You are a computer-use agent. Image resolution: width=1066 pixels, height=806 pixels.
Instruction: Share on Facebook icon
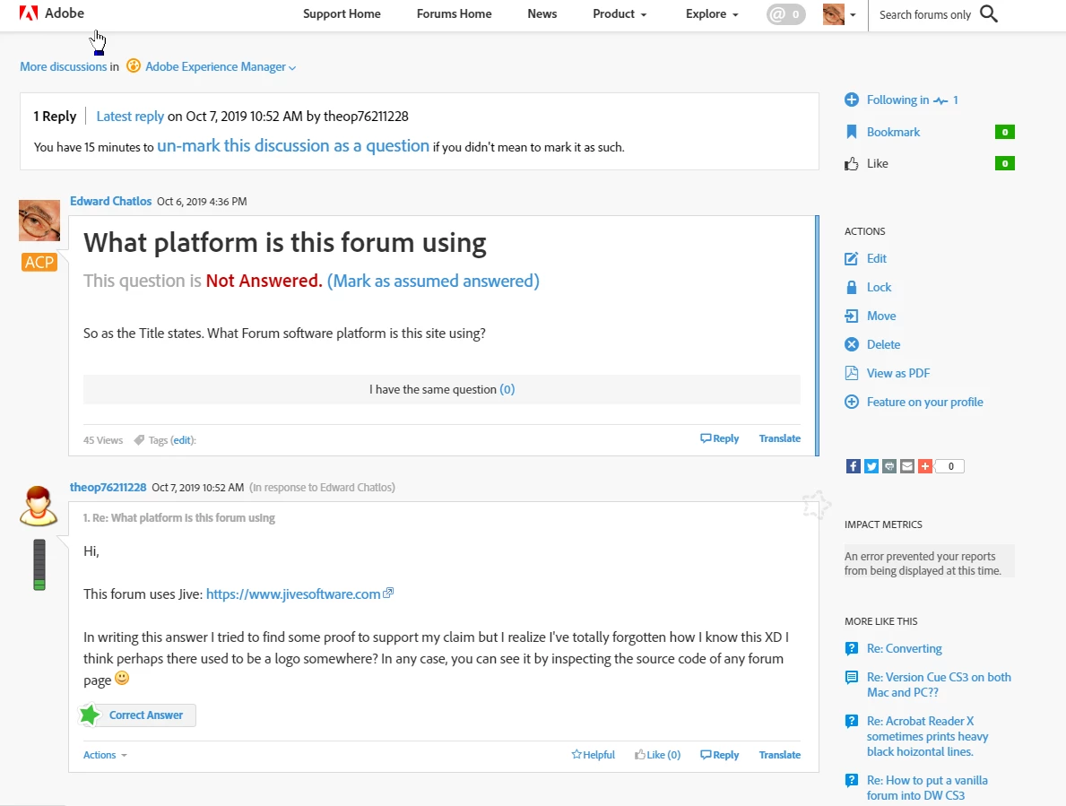pyautogui.click(x=854, y=466)
